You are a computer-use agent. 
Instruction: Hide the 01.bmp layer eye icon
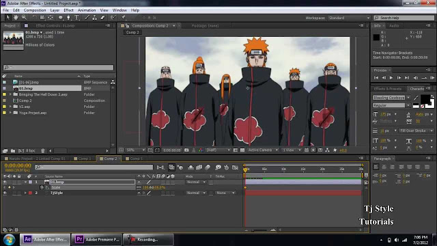[5, 182]
